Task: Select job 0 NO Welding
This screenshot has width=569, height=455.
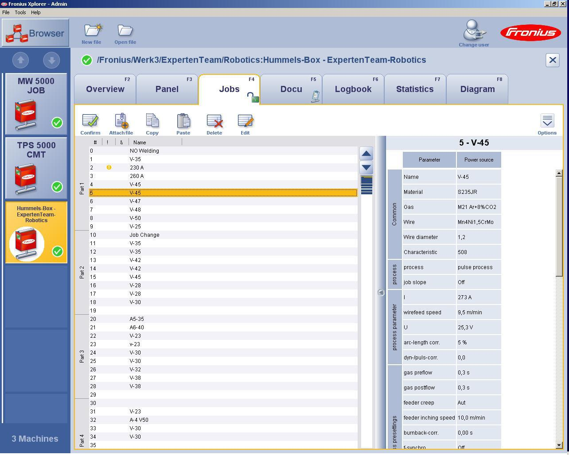Action: click(223, 151)
